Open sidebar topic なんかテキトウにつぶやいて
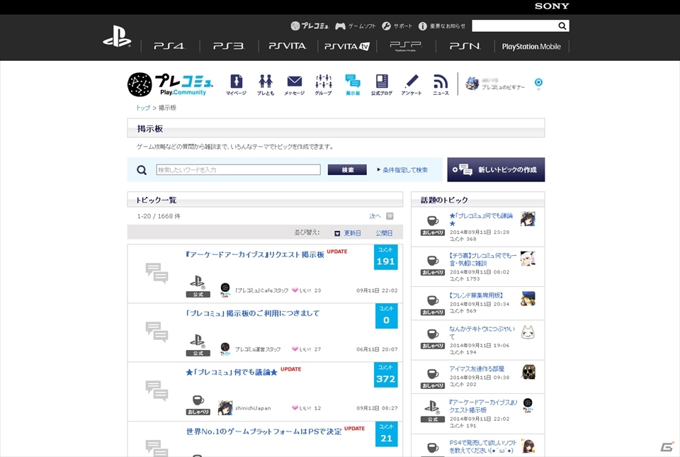The image size is (680, 457). tap(482, 332)
